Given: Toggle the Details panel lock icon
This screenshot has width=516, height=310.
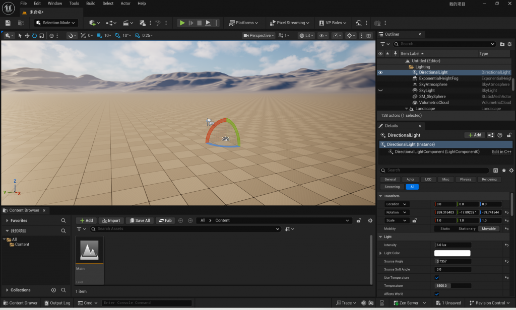Looking at the screenshot, I should pos(509,135).
